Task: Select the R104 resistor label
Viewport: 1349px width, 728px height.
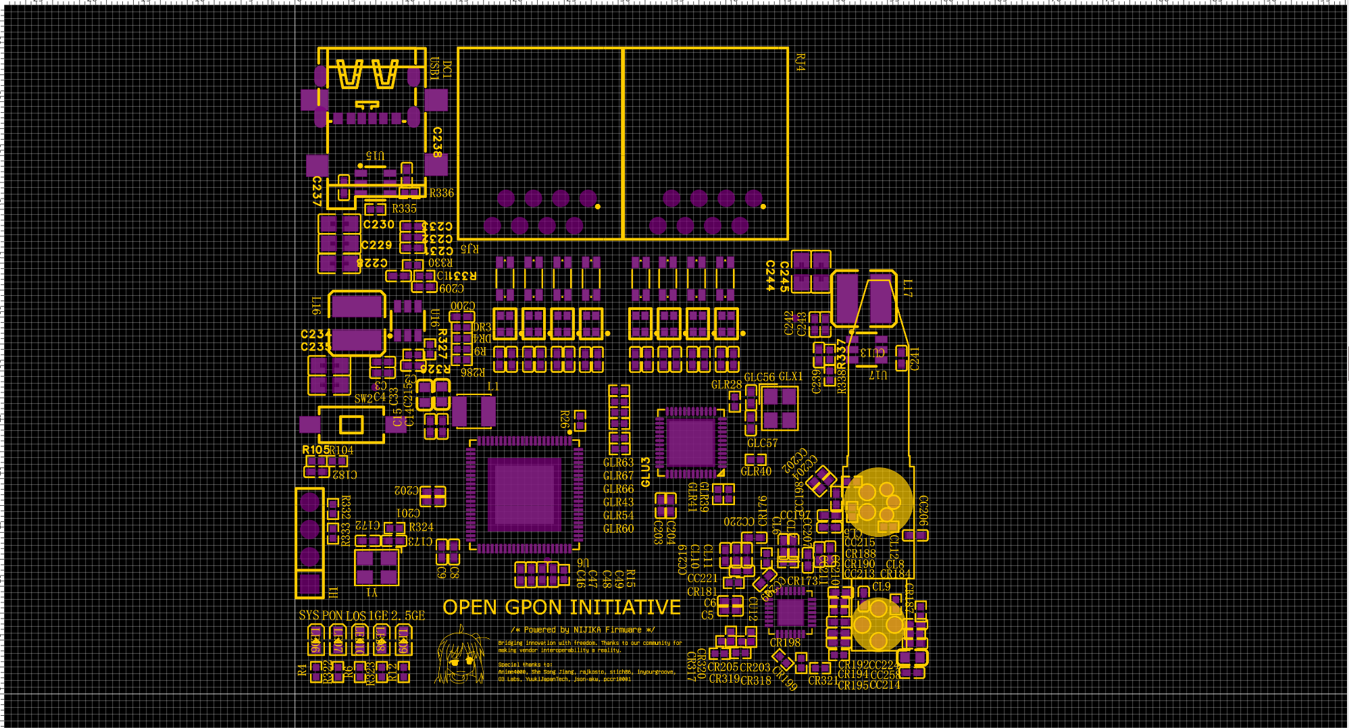Action: click(x=342, y=450)
